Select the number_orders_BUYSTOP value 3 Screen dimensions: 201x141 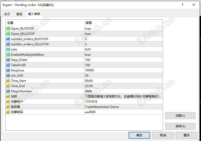(86, 39)
